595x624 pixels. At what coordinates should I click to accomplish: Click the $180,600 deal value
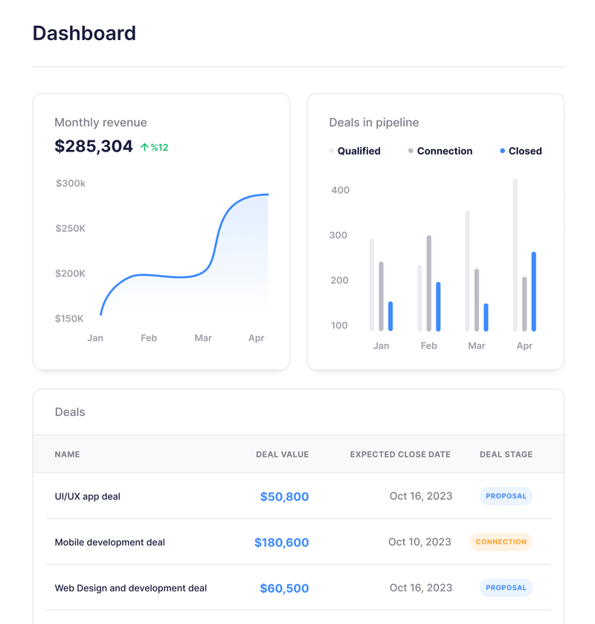coord(281,542)
